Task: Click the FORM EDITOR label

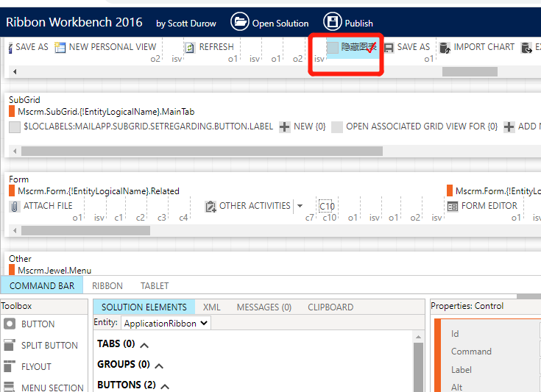Action: (489, 206)
